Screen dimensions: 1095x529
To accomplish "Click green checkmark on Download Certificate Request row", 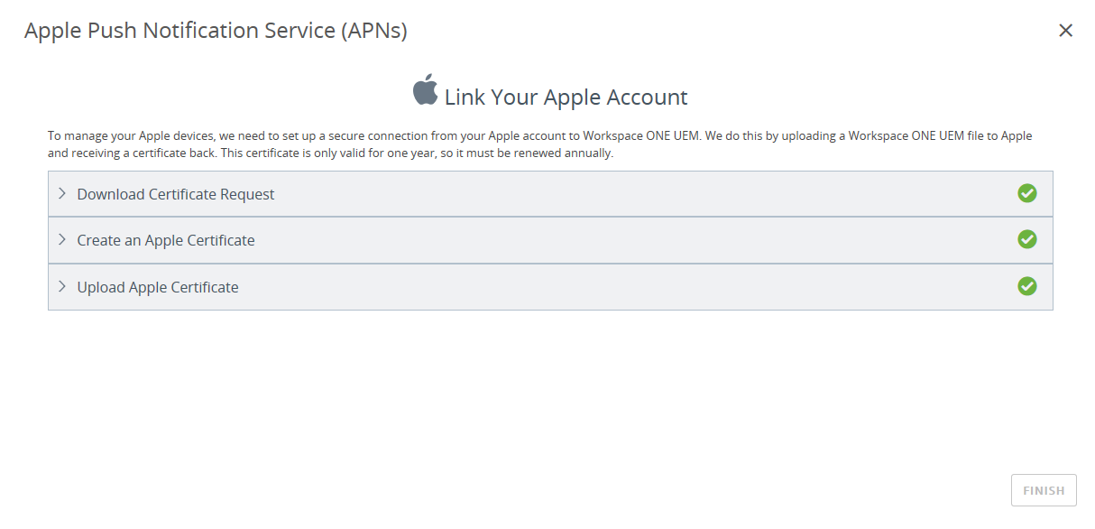I will click(1026, 193).
